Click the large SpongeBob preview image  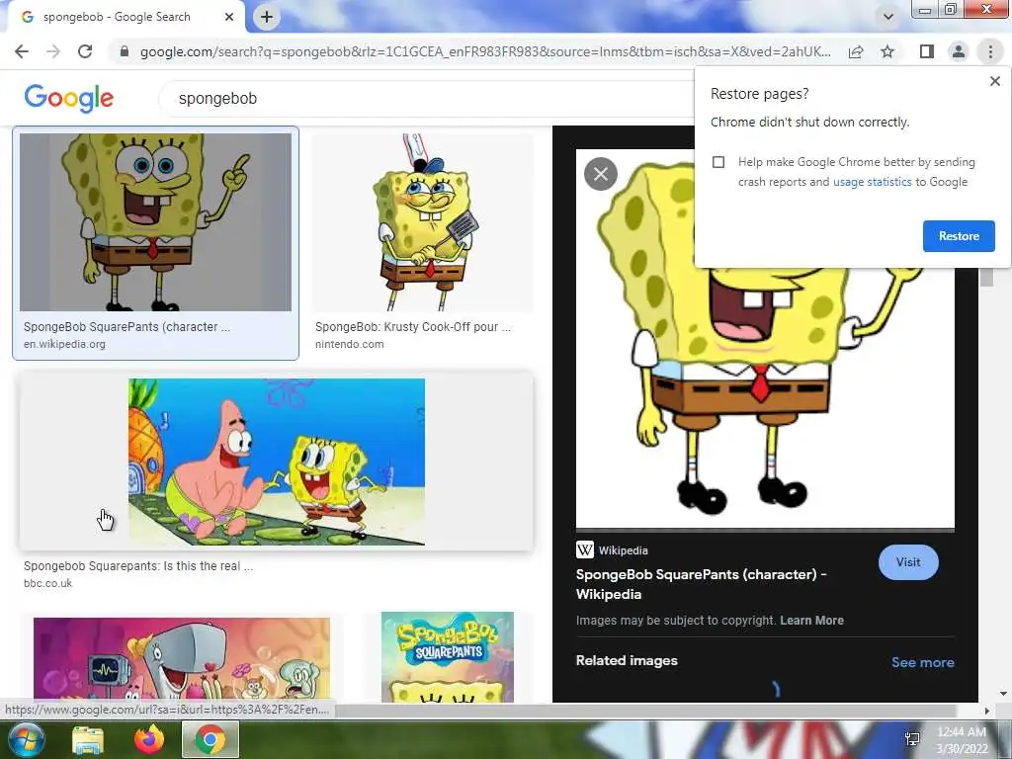pyautogui.click(x=765, y=340)
